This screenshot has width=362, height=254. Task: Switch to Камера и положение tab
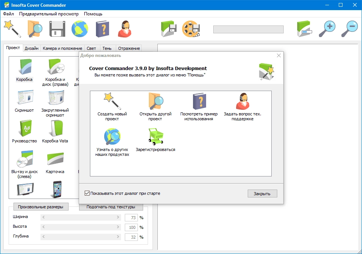pos(62,48)
